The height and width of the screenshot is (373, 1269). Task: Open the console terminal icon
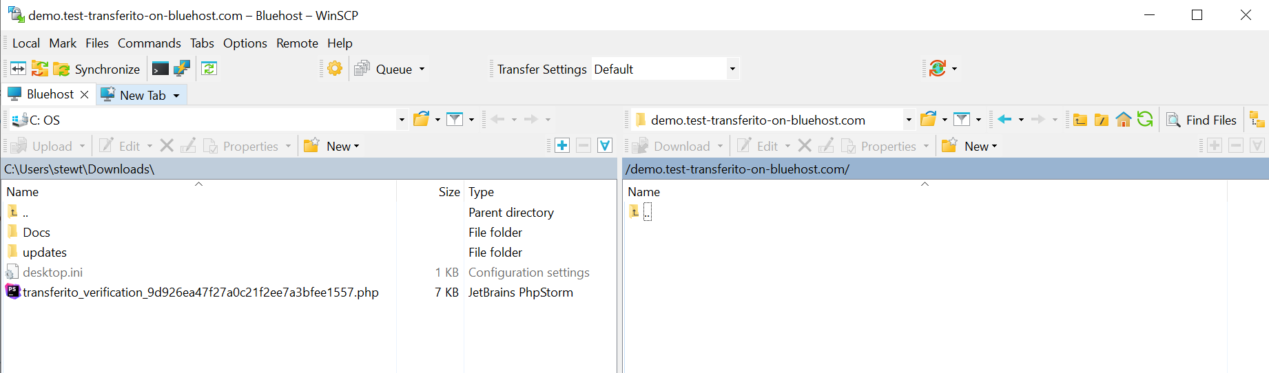tap(161, 69)
